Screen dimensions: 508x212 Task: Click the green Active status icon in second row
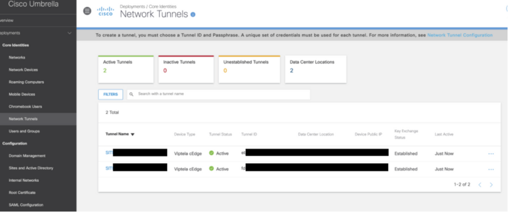click(x=212, y=169)
